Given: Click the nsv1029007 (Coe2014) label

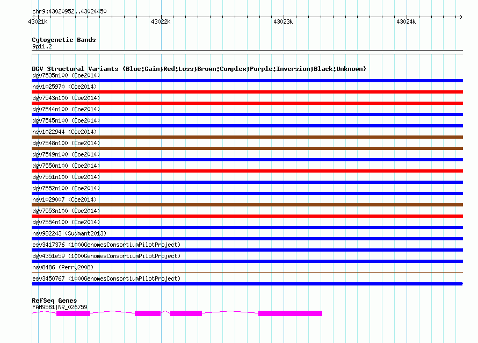Looking at the screenshot, I should (64, 199).
